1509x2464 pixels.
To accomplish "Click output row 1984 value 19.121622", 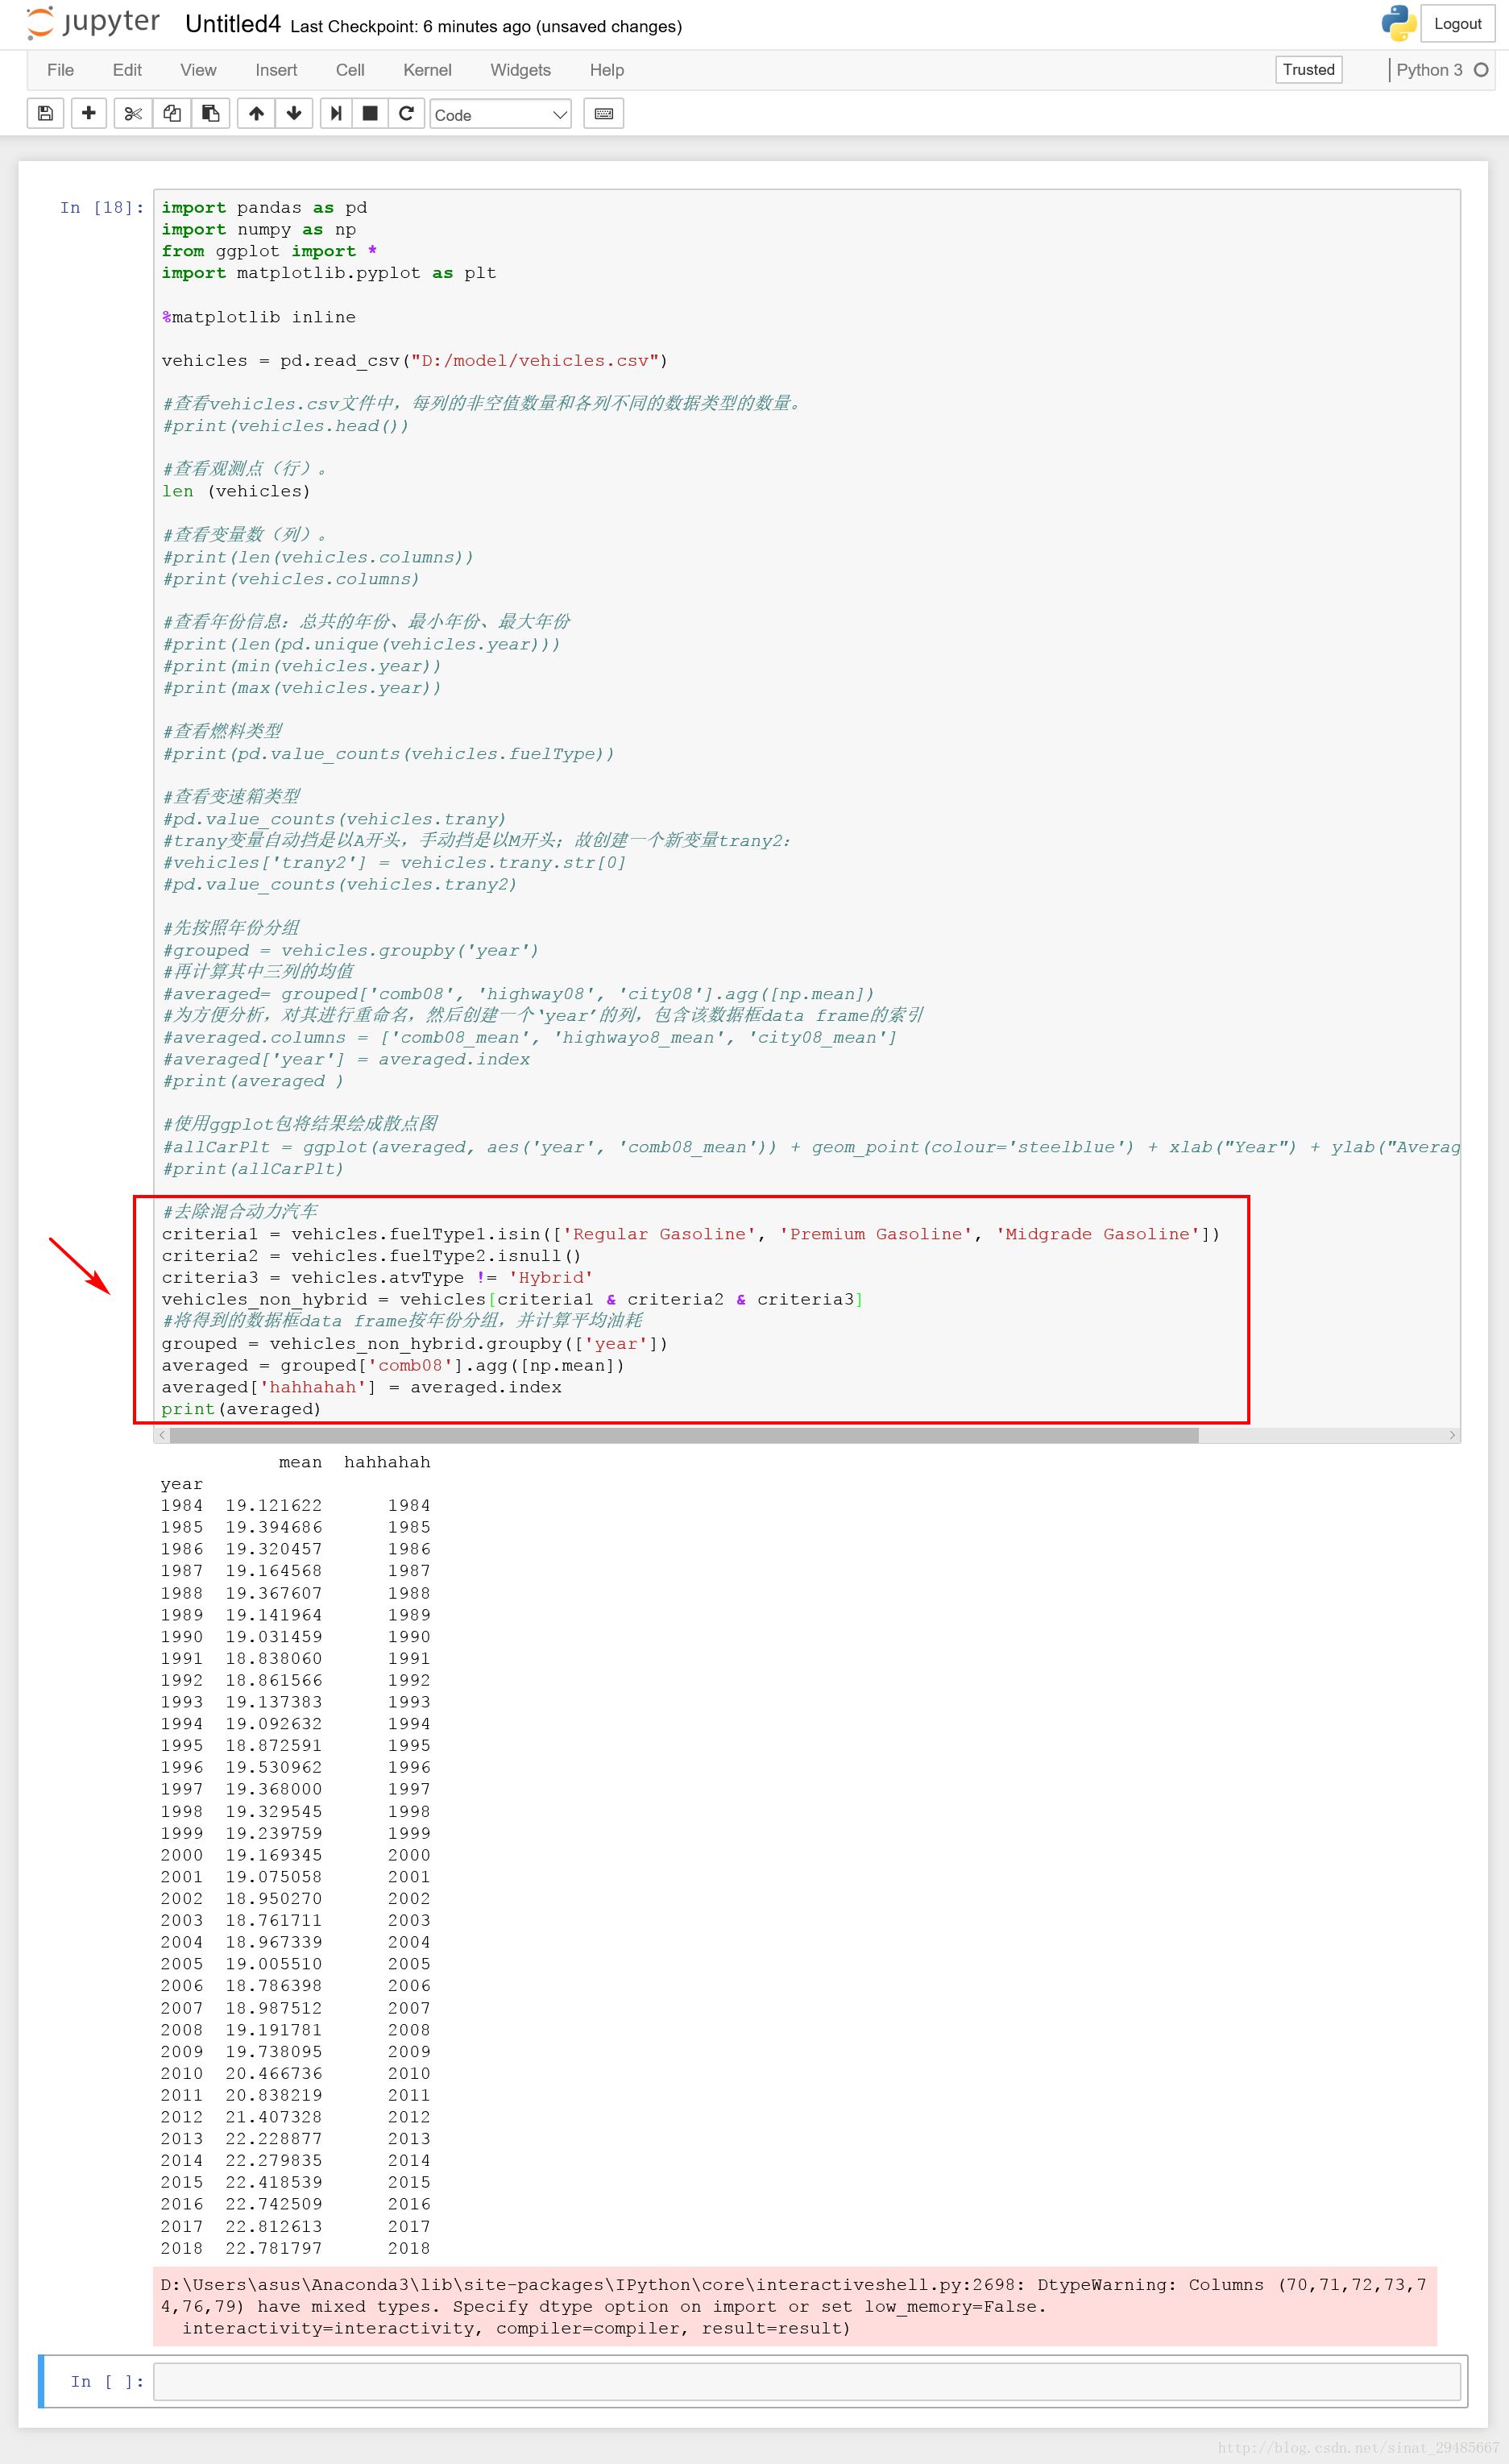I will tap(273, 1505).
